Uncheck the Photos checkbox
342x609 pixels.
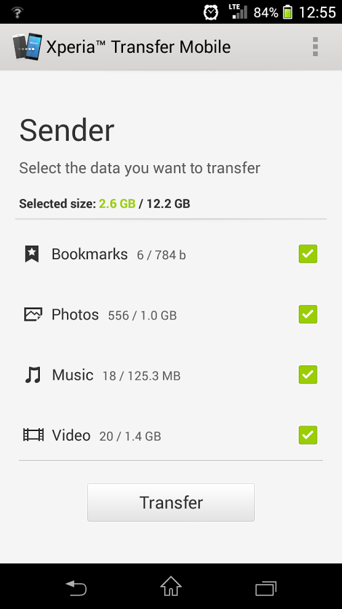tap(308, 314)
